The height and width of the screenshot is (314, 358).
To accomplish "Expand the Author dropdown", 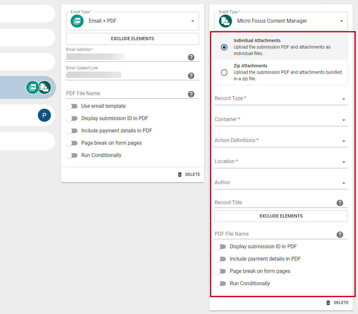I will click(x=281, y=183).
